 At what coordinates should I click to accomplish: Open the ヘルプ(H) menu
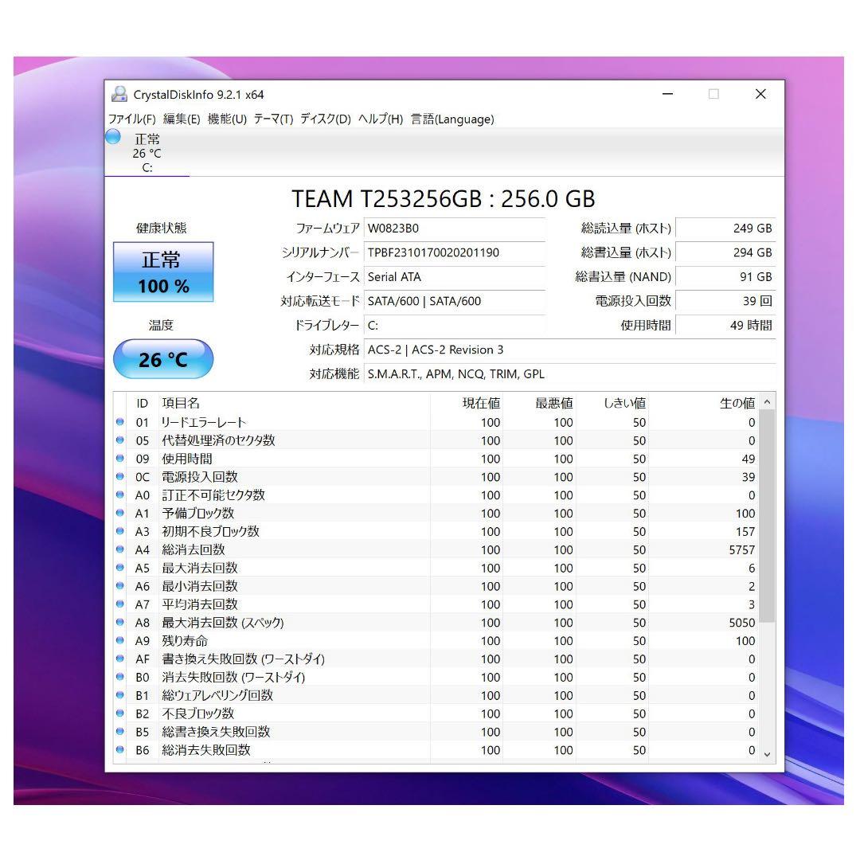click(x=381, y=119)
